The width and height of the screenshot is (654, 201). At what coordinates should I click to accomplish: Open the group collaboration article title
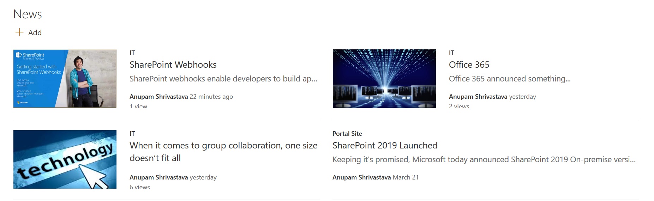[x=223, y=152]
